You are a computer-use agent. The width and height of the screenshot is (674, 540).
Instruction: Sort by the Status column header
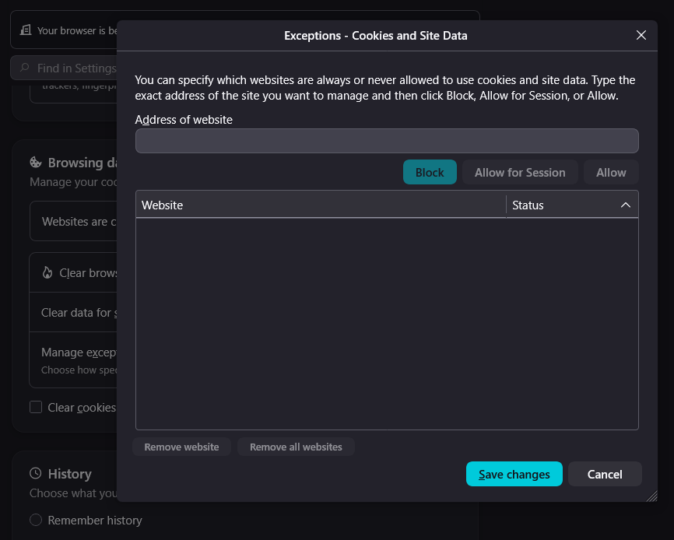572,205
